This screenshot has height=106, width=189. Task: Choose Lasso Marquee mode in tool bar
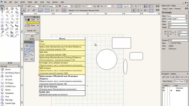coord(52,11)
